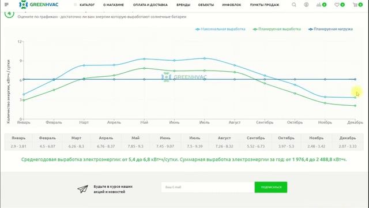Open user account profile icon

306,5
